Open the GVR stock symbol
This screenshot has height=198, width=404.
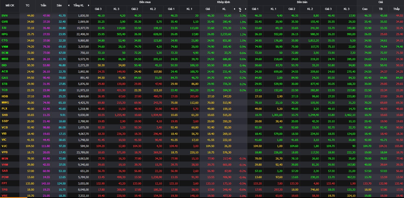tap(5, 22)
